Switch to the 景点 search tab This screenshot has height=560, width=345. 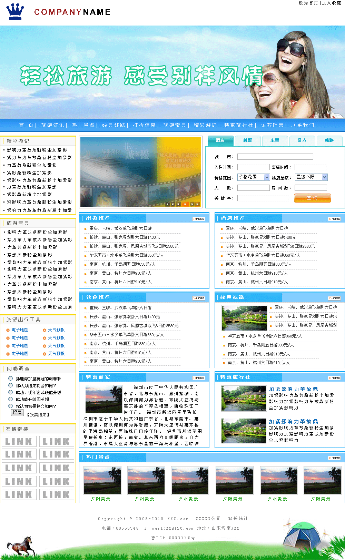[302, 140]
